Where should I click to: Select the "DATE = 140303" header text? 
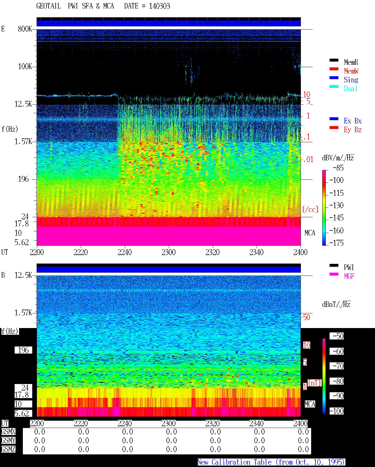[x=147, y=6]
